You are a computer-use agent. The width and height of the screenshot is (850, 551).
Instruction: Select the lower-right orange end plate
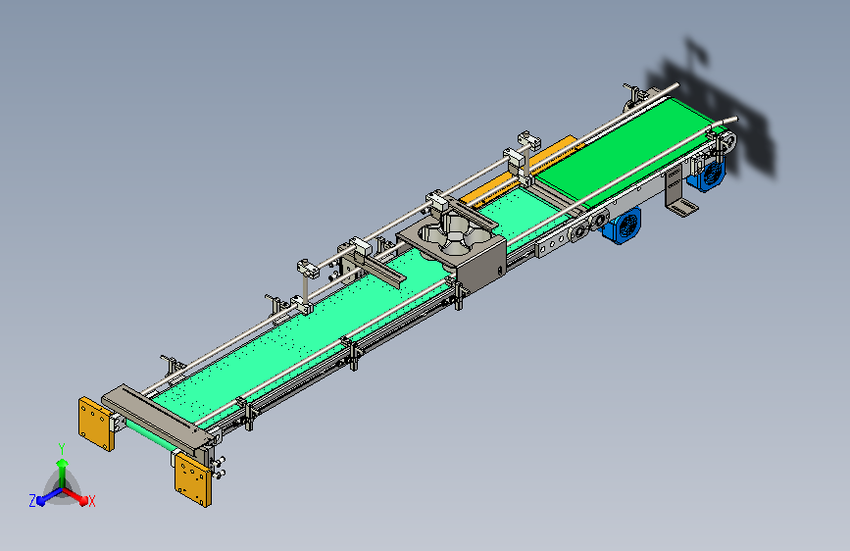pos(193,480)
